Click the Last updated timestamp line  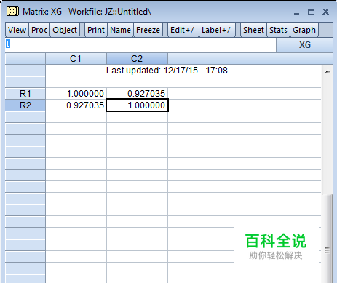tap(167, 71)
